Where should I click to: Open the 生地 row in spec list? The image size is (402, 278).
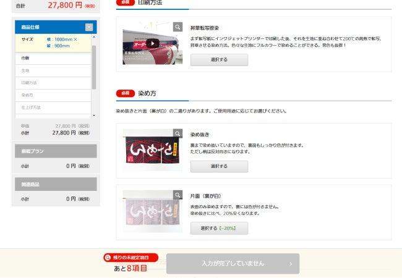(x=53, y=70)
